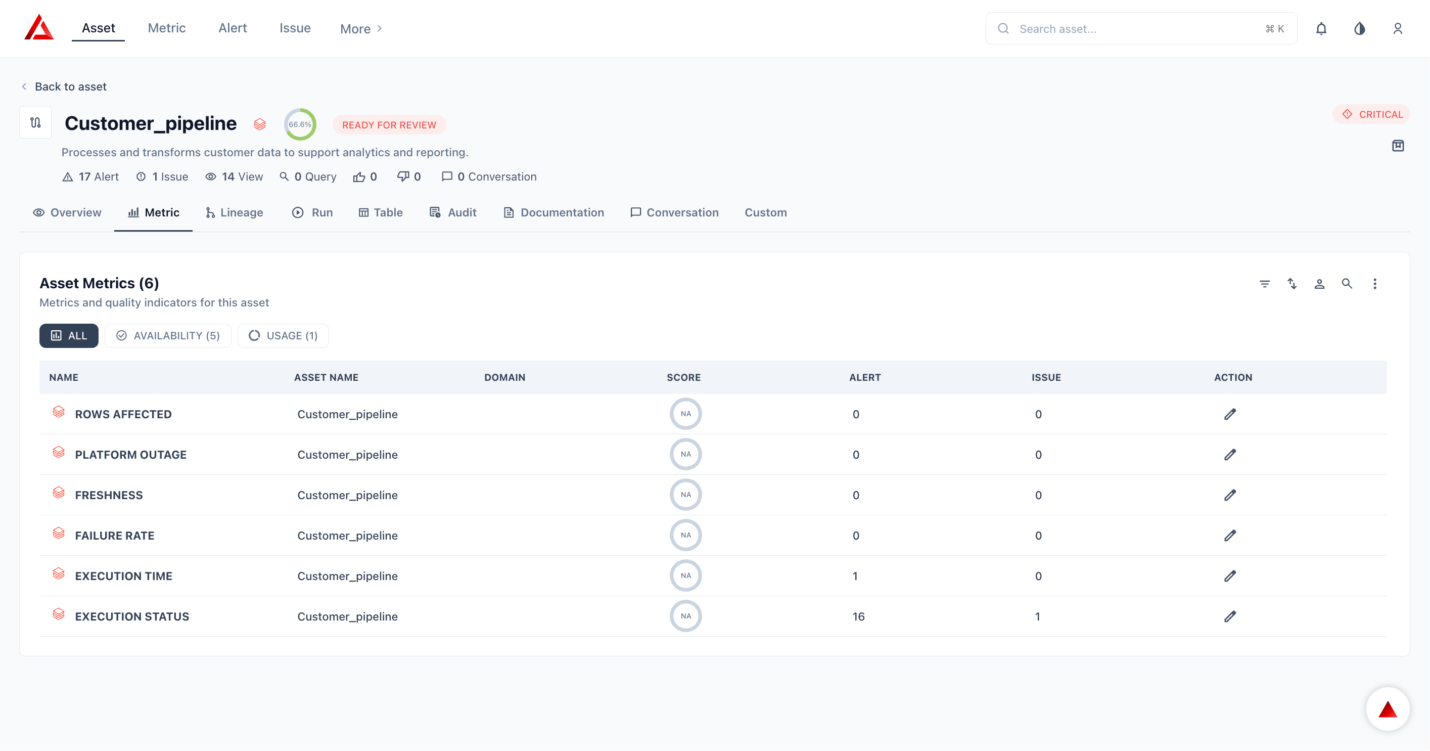
Task: Click layers icon next to EXECUTION STATUS
Action: (58, 614)
